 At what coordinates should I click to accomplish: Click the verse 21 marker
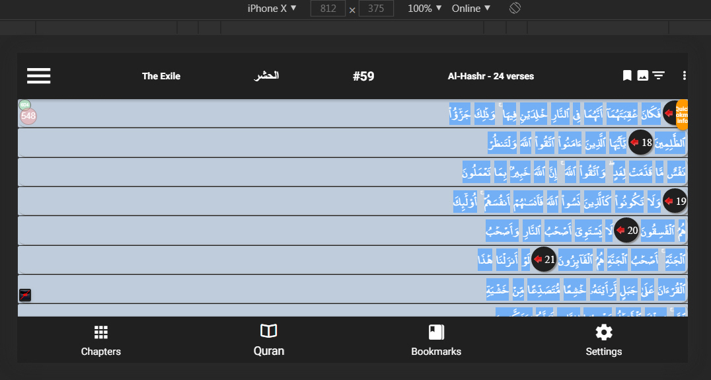click(x=544, y=260)
